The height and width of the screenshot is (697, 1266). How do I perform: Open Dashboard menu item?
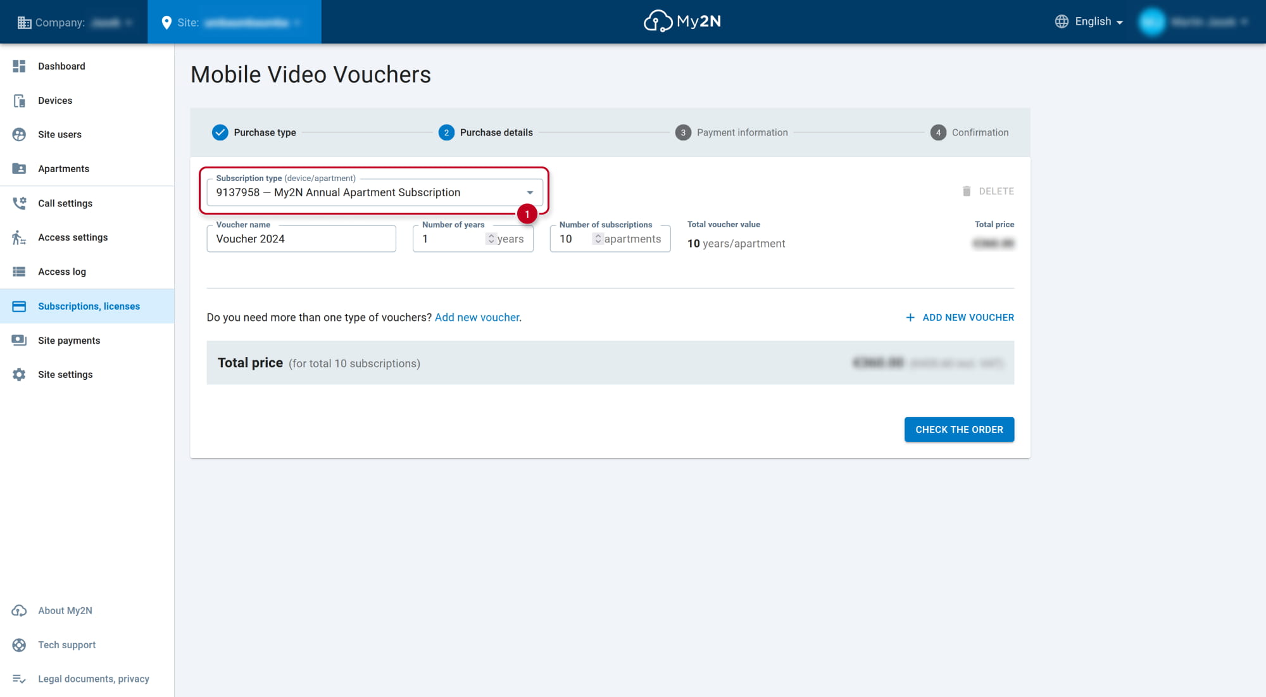[x=87, y=66]
